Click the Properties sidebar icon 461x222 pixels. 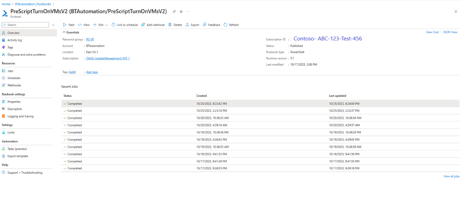point(4,102)
